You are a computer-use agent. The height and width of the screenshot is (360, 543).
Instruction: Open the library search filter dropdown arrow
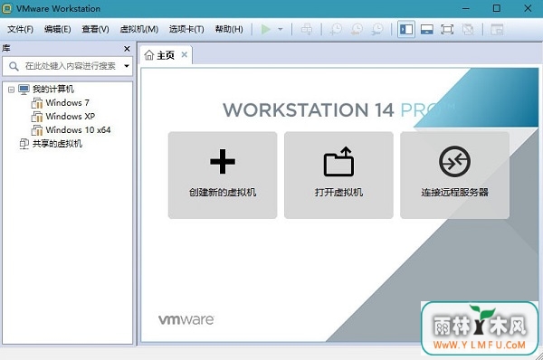pyautogui.click(x=127, y=66)
